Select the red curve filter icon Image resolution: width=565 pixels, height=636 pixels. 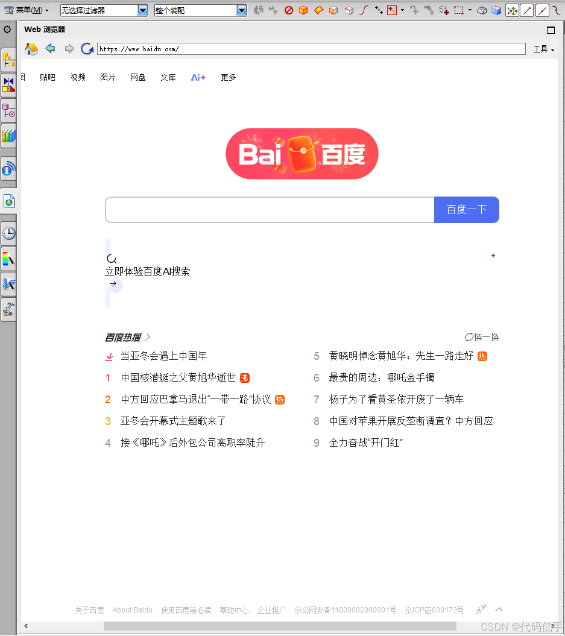tap(364, 10)
